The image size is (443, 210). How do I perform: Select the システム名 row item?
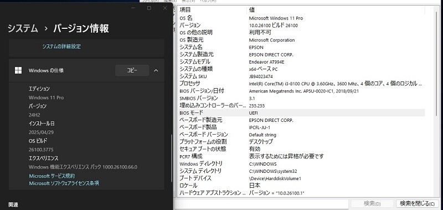tap(190, 47)
